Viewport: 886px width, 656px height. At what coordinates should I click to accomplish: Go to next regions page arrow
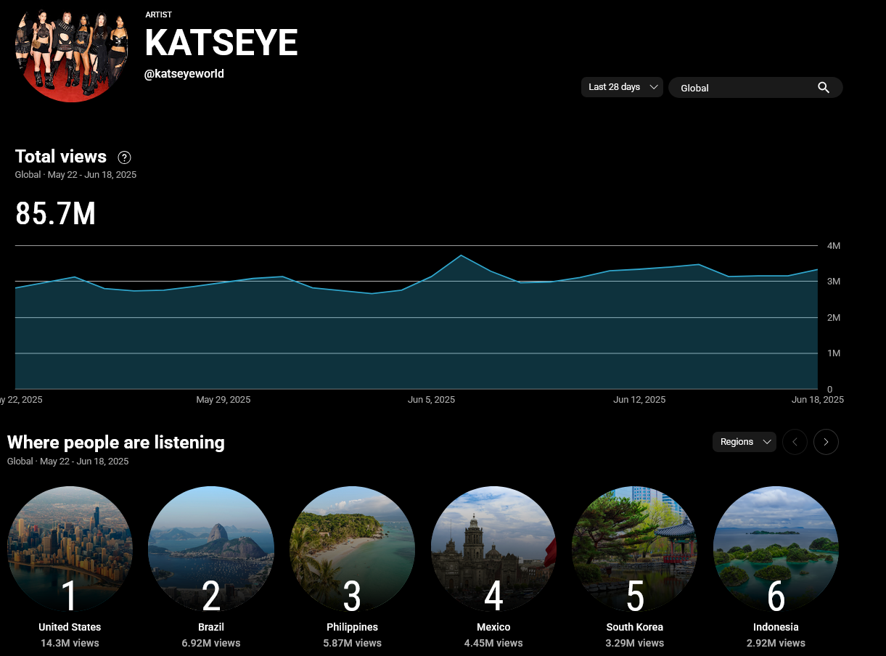pyautogui.click(x=826, y=442)
